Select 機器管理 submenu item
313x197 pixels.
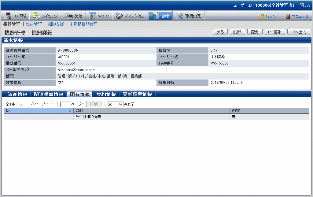click(12, 24)
